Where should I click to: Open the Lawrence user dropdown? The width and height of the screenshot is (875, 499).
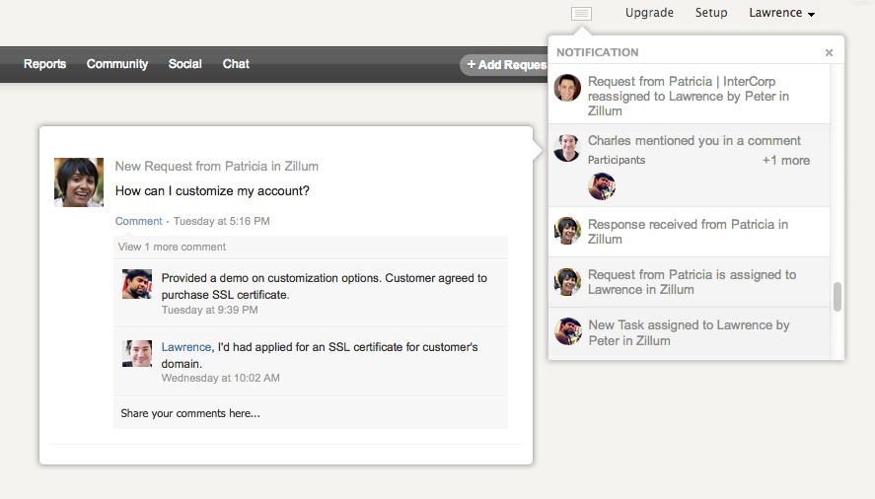click(781, 13)
